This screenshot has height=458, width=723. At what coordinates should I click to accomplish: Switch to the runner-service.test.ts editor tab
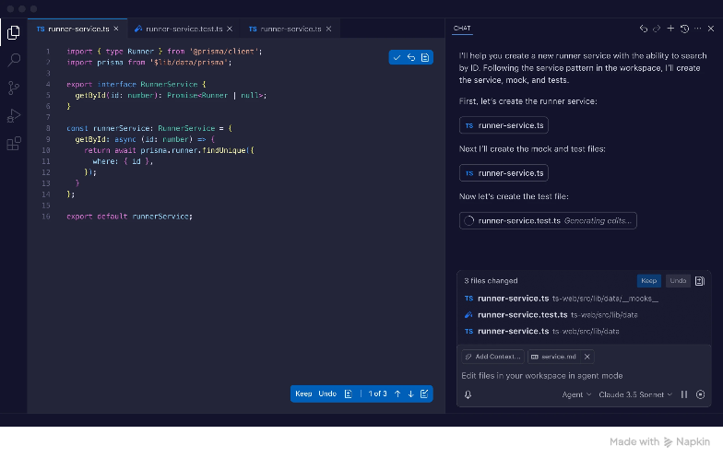[x=184, y=29]
